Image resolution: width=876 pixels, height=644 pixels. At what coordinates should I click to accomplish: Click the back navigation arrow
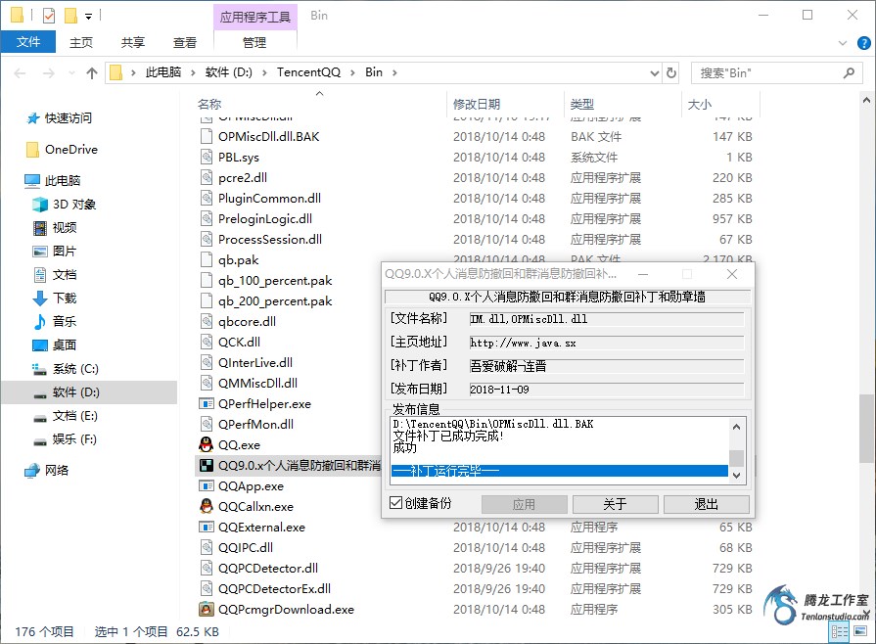[21, 72]
